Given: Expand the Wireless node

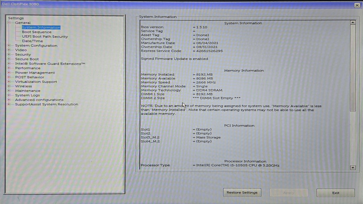Looking at the screenshot, I should [x=9, y=86].
